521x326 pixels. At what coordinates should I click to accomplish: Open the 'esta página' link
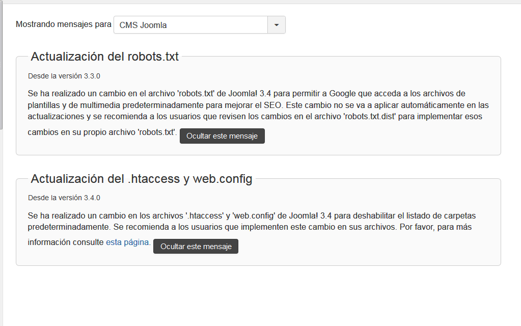(x=127, y=242)
